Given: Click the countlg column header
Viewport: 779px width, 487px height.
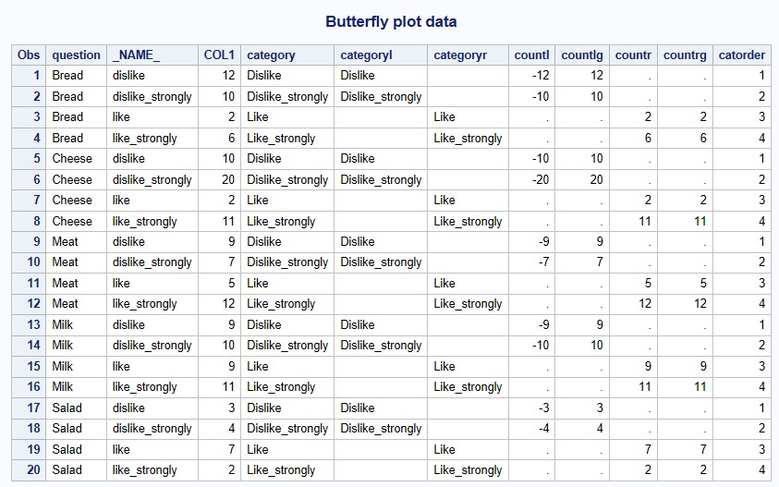Looking at the screenshot, I should (582, 55).
